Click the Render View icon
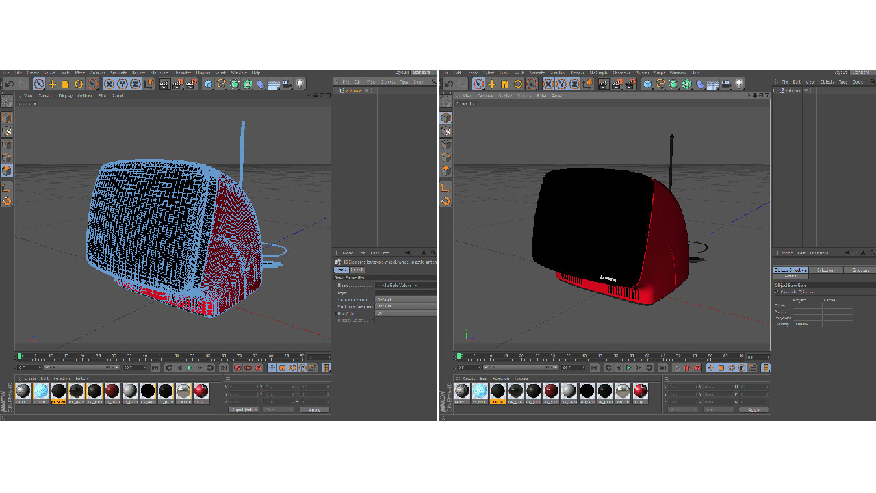 (164, 84)
